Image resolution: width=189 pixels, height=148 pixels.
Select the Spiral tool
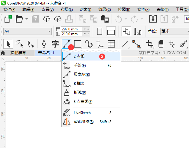tap(89, 44)
